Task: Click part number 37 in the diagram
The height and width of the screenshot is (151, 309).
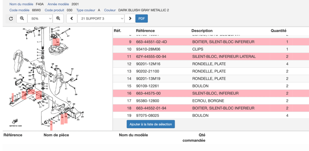Action: click(x=77, y=76)
